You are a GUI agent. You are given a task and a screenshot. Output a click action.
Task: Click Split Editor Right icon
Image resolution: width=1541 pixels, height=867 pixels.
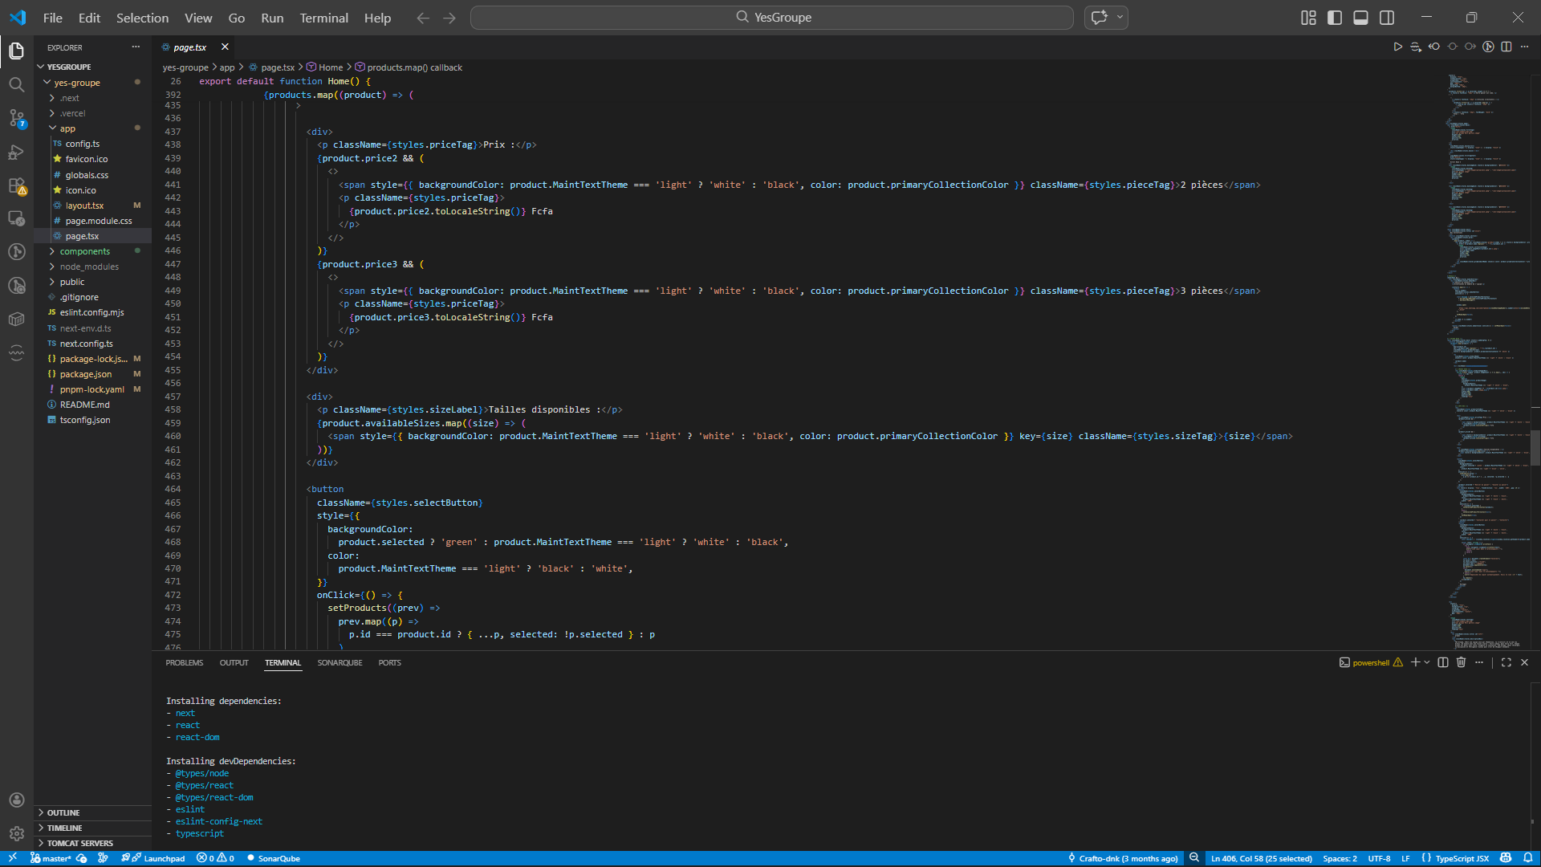(x=1506, y=47)
